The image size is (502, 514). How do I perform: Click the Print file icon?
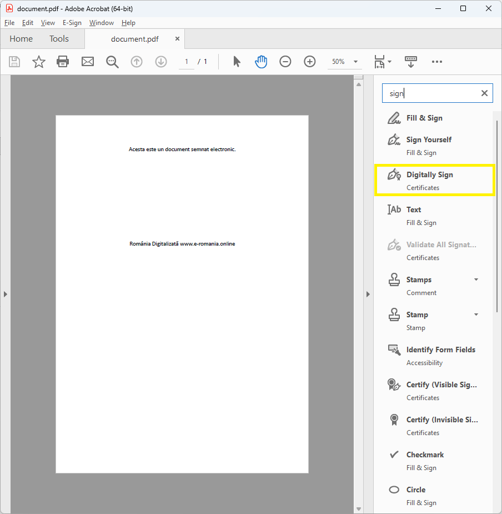click(63, 62)
